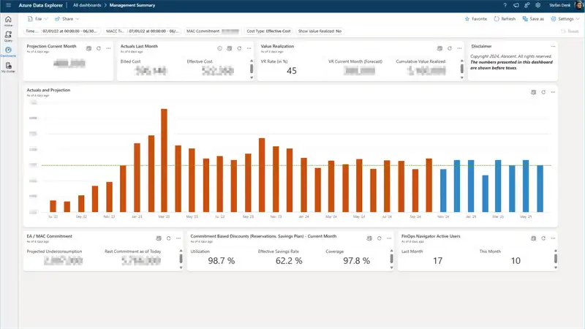The width and height of the screenshot is (585, 329).
Task: Mark the dashboard as Favorite
Action: coord(476,18)
